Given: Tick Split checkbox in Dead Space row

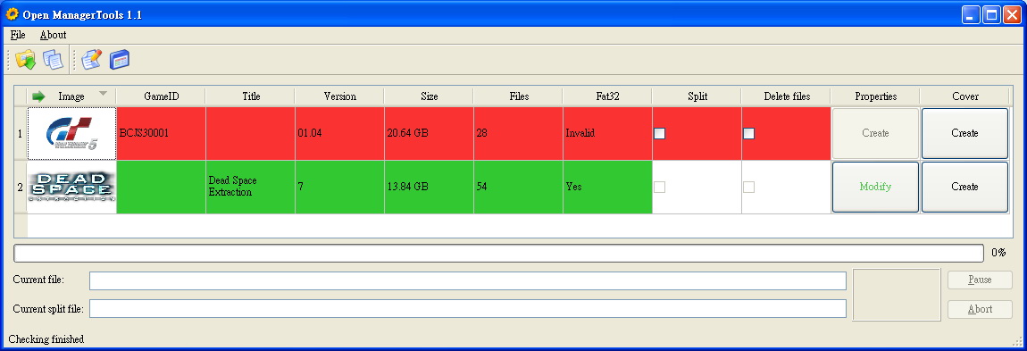Looking at the screenshot, I should click(660, 187).
